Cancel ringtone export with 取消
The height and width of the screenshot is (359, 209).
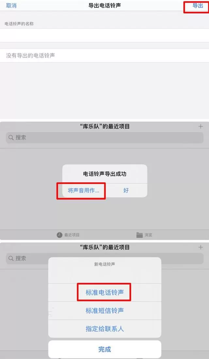click(x=11, y=6)
